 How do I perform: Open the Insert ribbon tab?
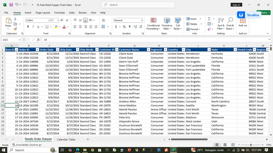point(28,13)
